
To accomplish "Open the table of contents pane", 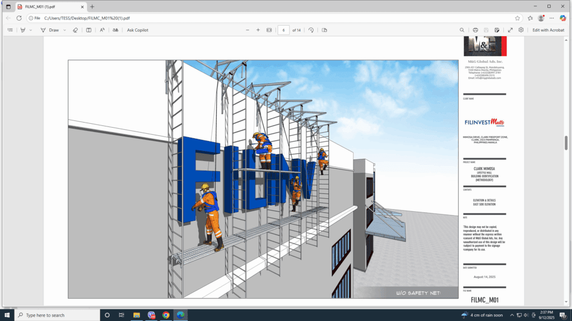I will [x=10, y=30].
